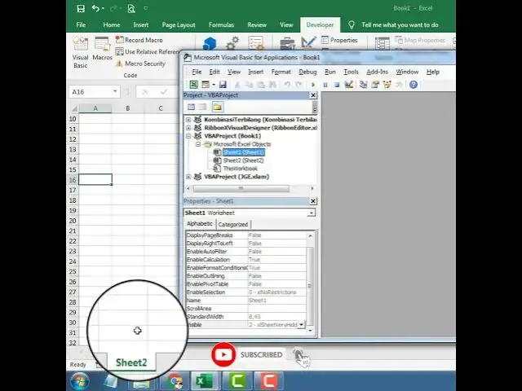Viewport: 522px width, 391px height.
Task: Click the Project Explorer icon in VBA toolbar
Action: [363, 85]
